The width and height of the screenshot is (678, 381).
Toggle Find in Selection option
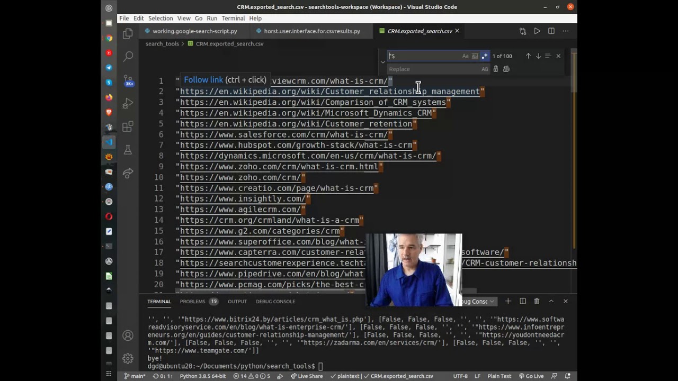[x=548, y=56]
